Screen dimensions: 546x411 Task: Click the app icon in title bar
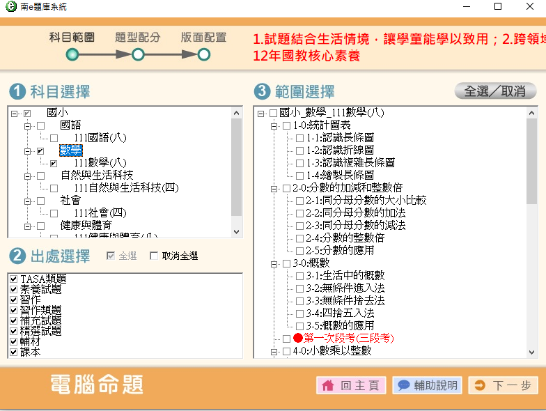(x=9, y=6)
